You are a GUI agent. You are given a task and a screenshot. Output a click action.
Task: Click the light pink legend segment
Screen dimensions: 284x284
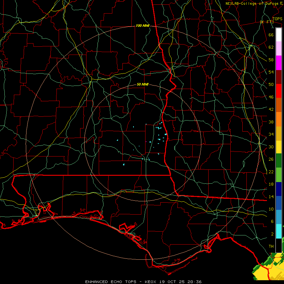point(279,49)
